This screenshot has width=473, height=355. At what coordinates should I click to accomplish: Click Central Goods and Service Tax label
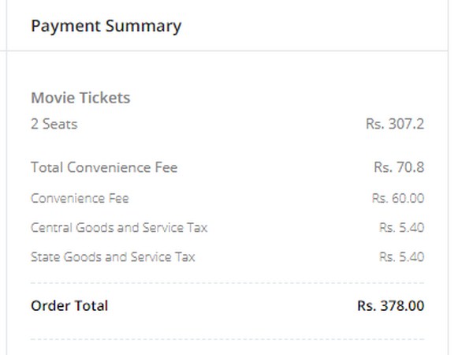pos(119,227)
